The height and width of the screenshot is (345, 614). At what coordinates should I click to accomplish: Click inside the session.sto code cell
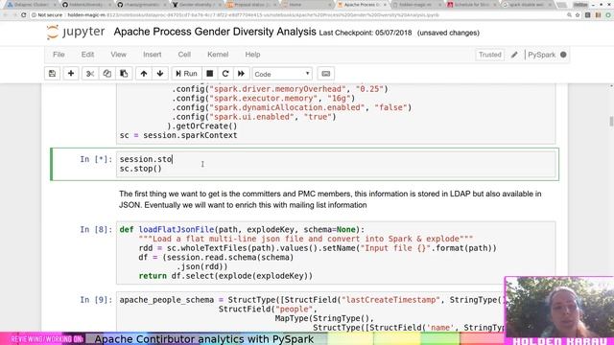click(336, 164)
